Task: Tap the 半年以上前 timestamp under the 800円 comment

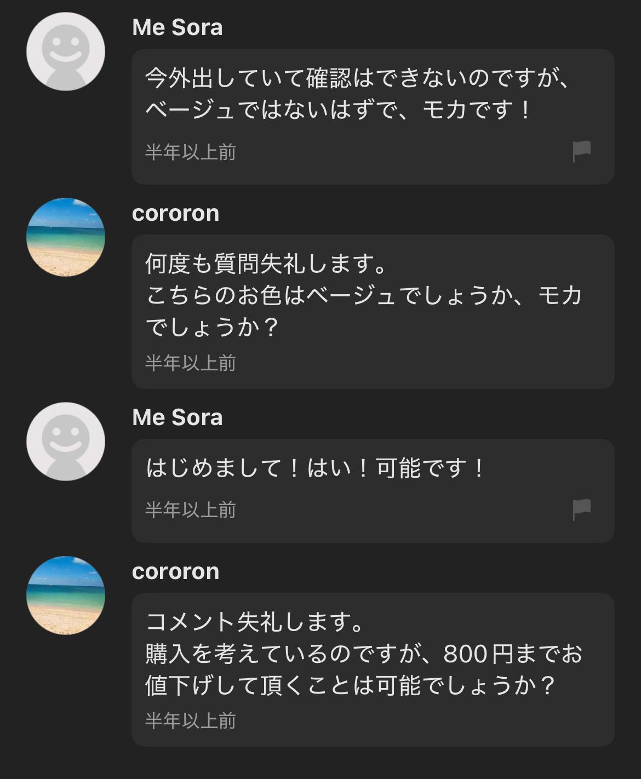Action: coord(190,720)
